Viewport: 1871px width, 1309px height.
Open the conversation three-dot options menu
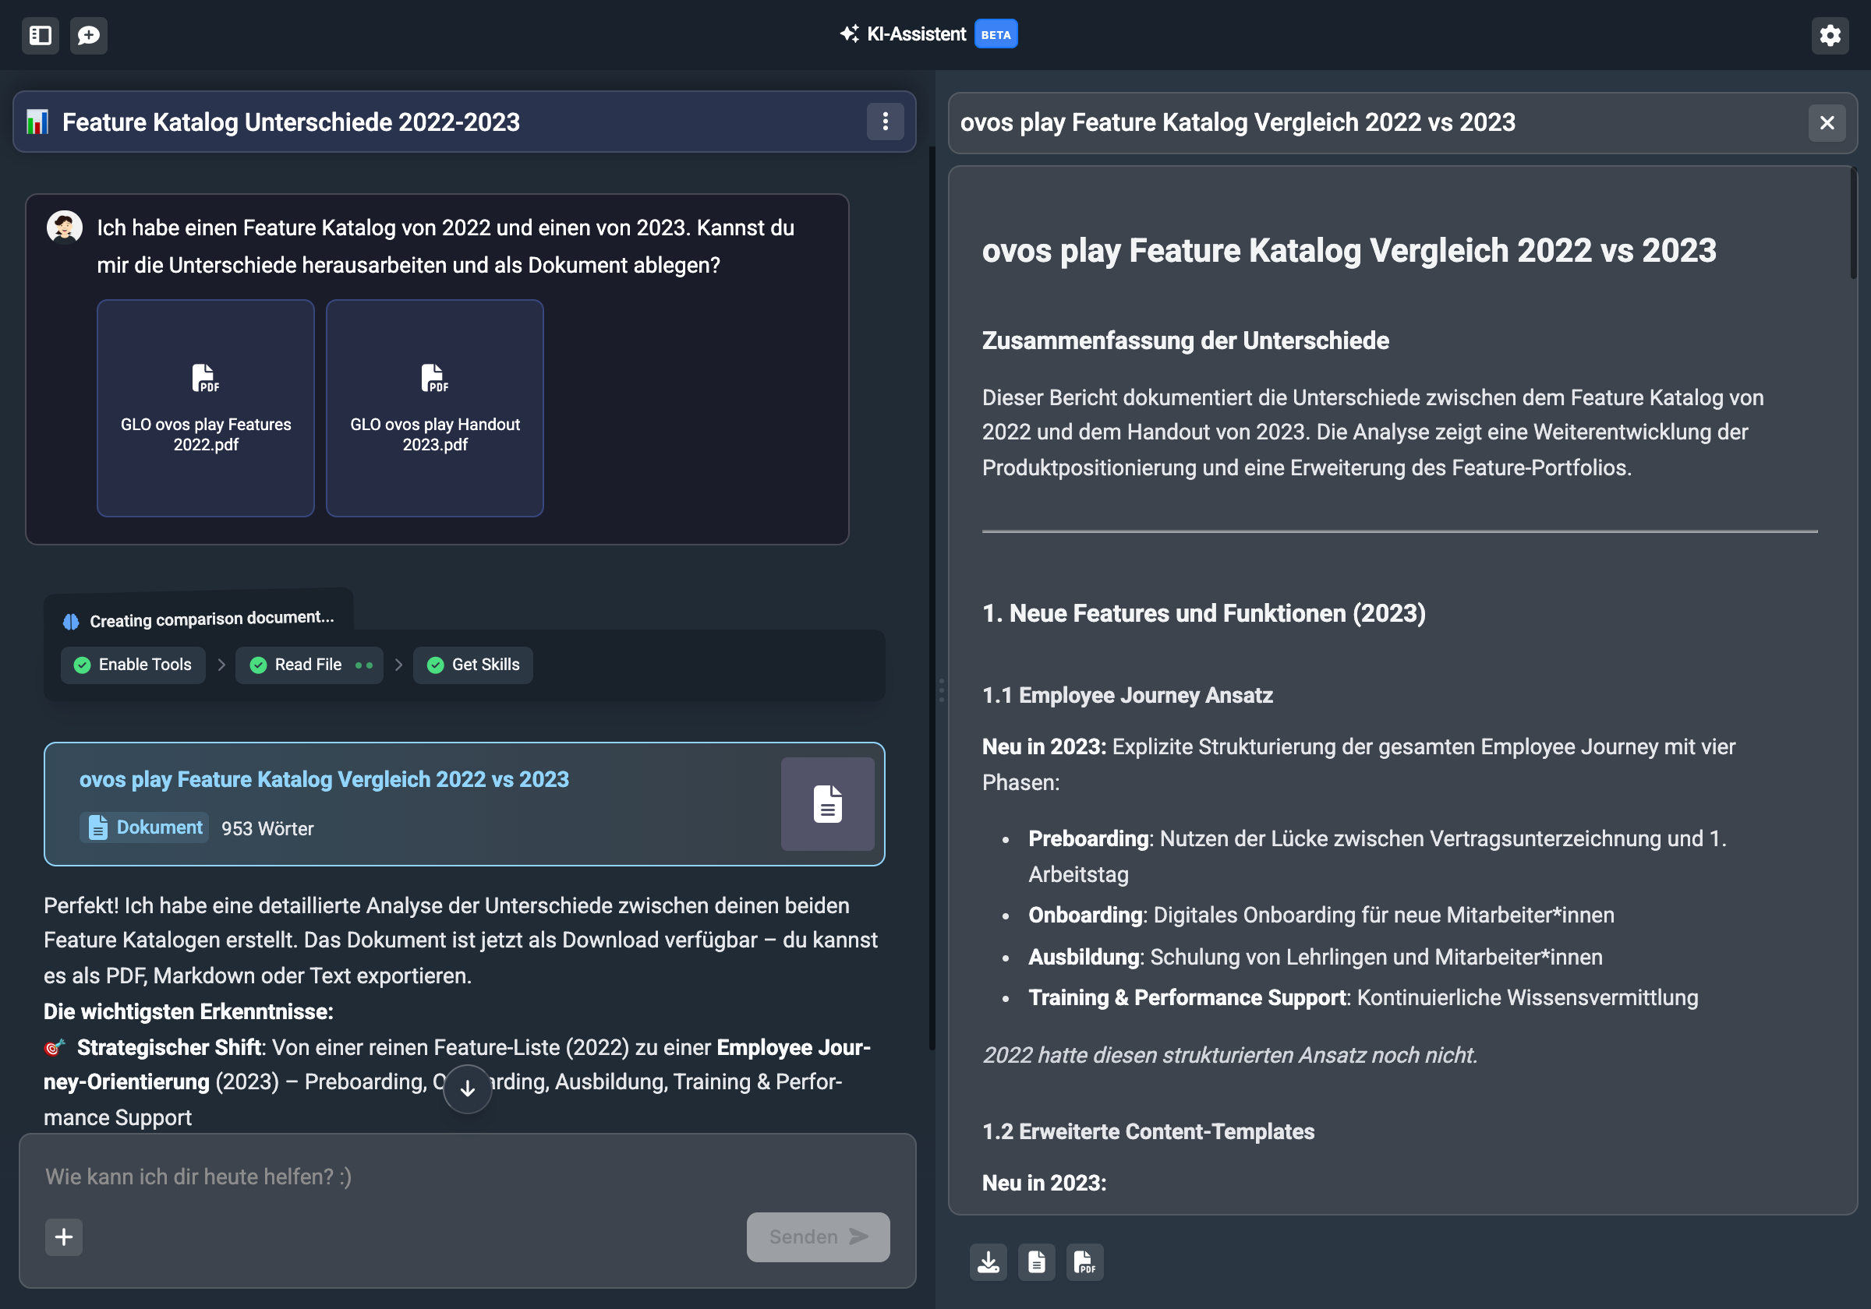(885, 122)
